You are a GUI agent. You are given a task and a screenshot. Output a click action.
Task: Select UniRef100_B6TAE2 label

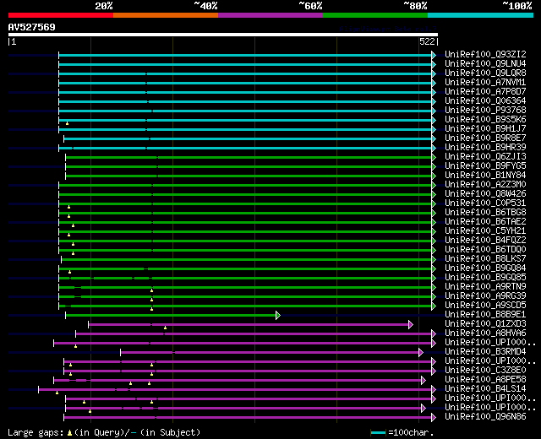point(485,222)
